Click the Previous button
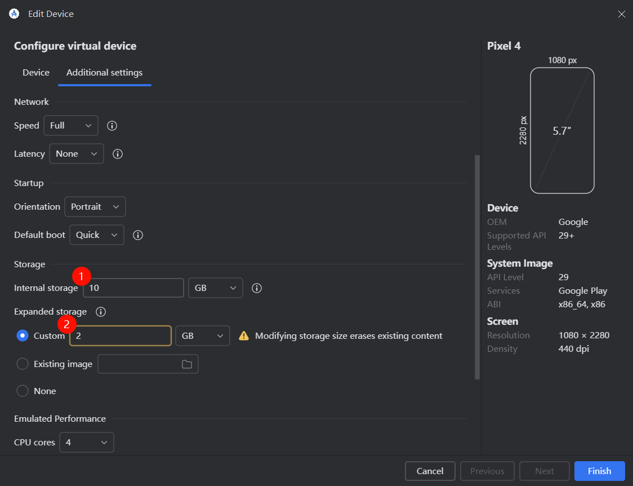 pos(487,471)
